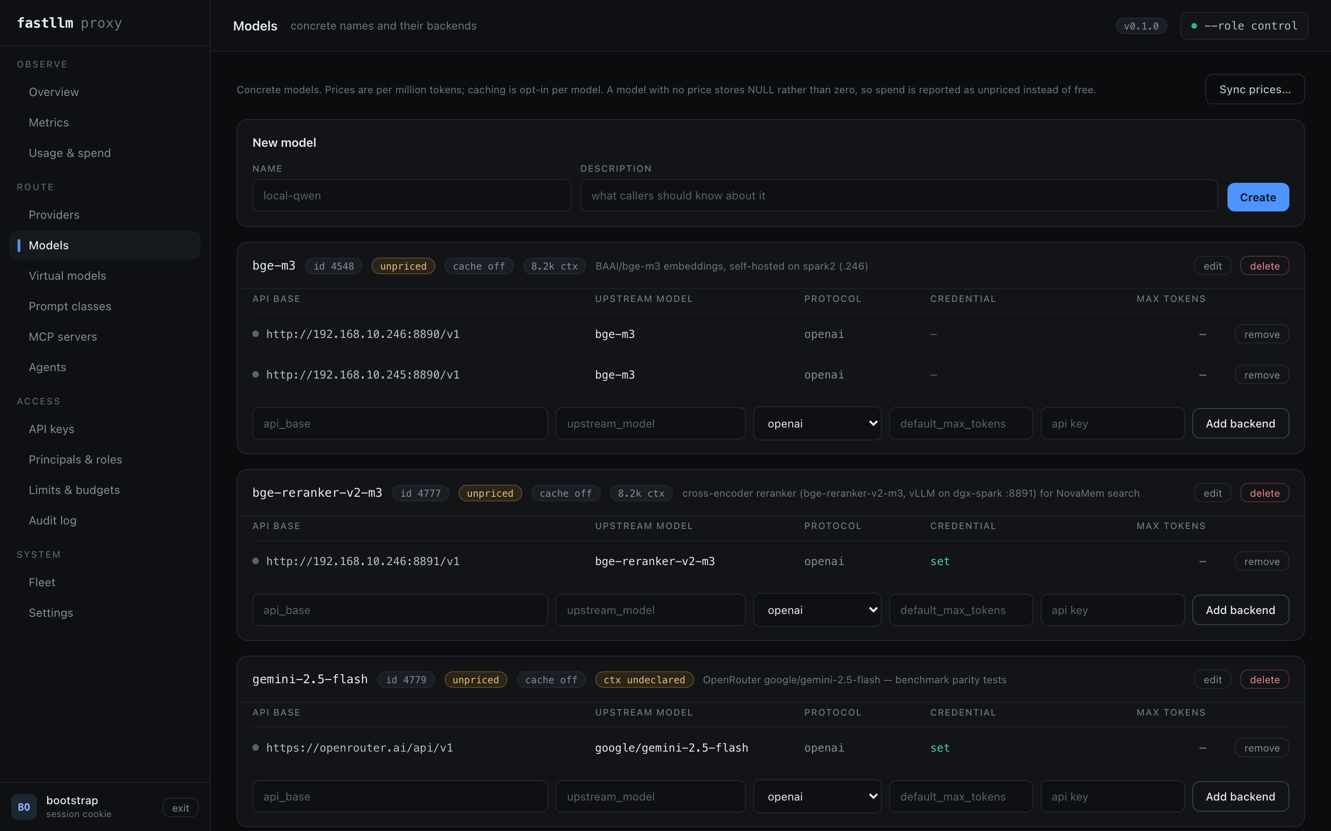Screen dimensions: 1331x831
Task: Delete the bge-reranker-v2-m3 model
Action: pos(1264,493)
